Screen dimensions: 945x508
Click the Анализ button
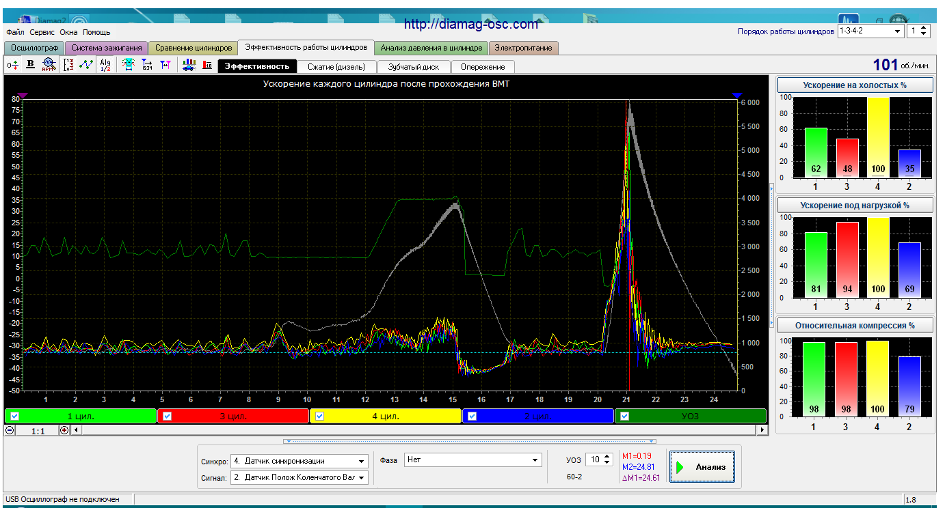pos(702,467)
